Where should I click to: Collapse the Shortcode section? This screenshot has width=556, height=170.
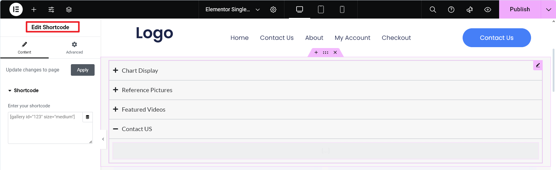(x=23, y=90)
